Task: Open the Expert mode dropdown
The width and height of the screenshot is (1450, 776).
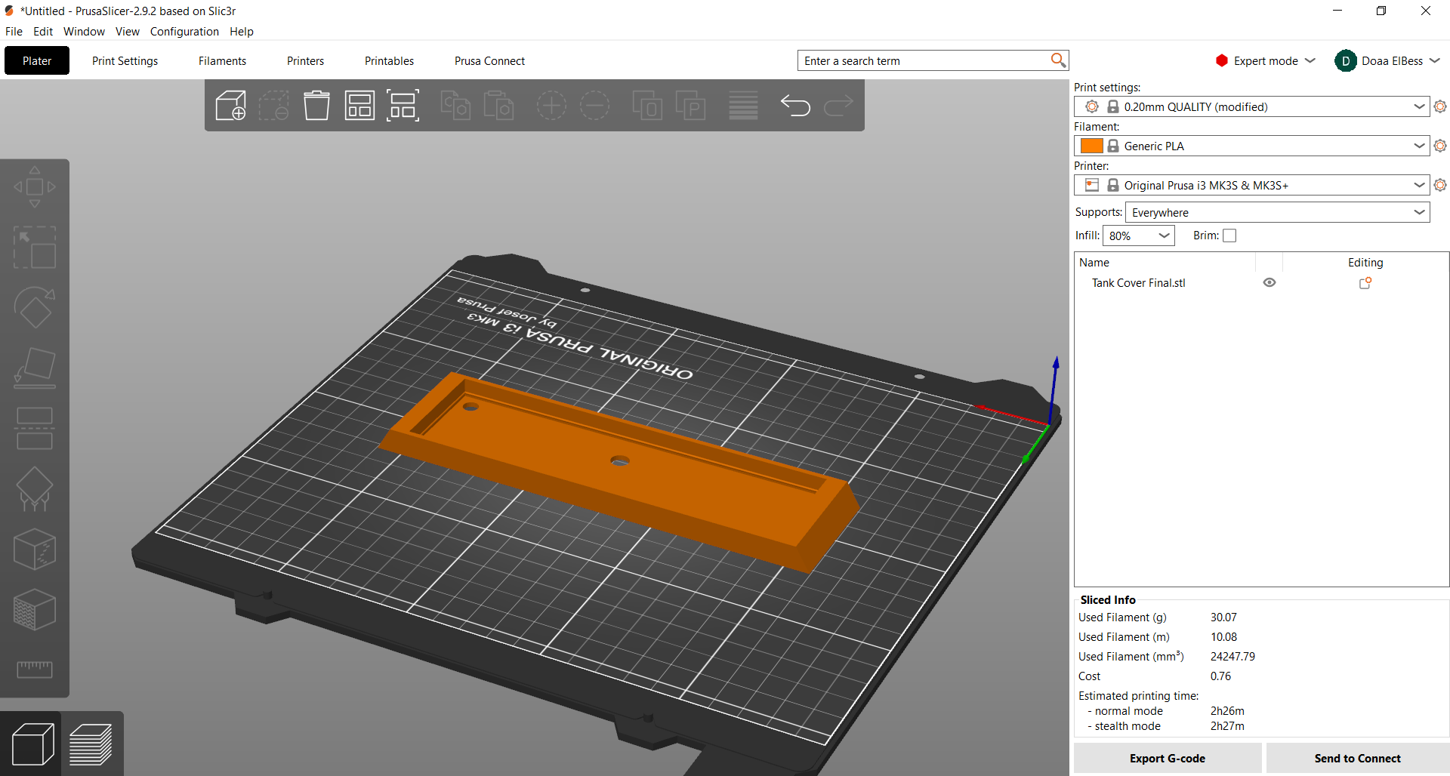Action: 1265,61
